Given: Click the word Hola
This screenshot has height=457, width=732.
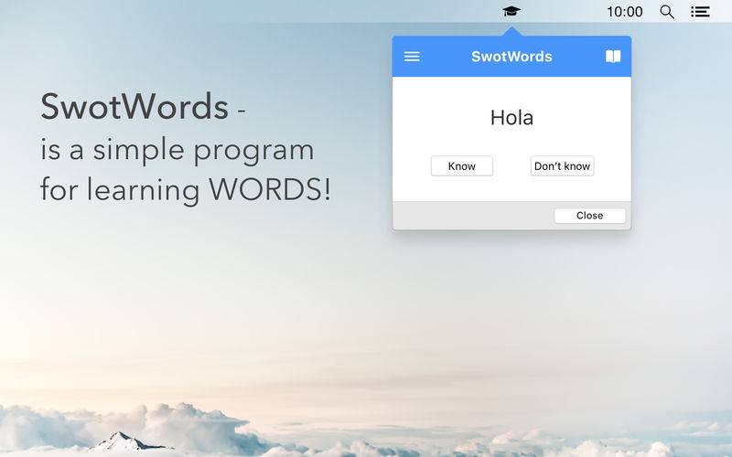Looking at the screenshot, I should 511,118.
